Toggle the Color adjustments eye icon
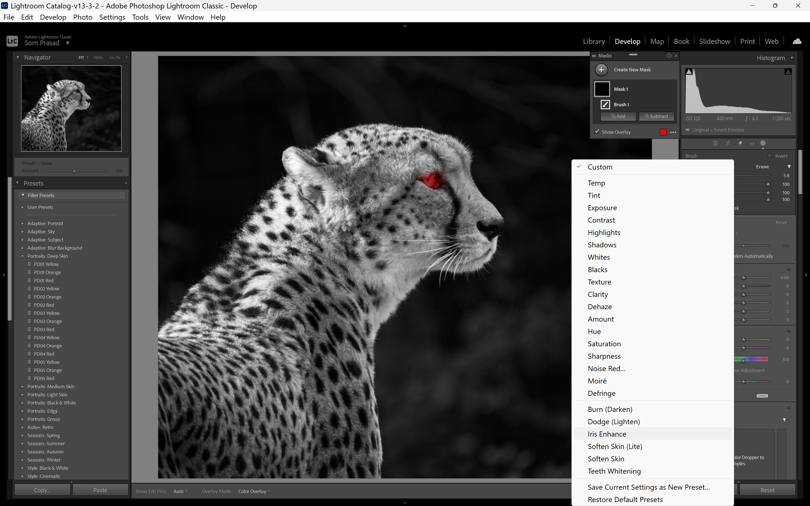 788,331
